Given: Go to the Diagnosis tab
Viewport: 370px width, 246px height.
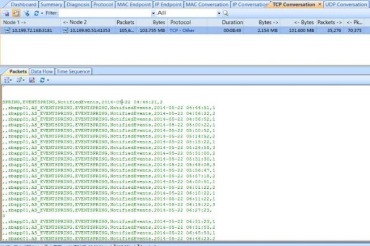Looking at the screenshot, I should click(78, 4).
